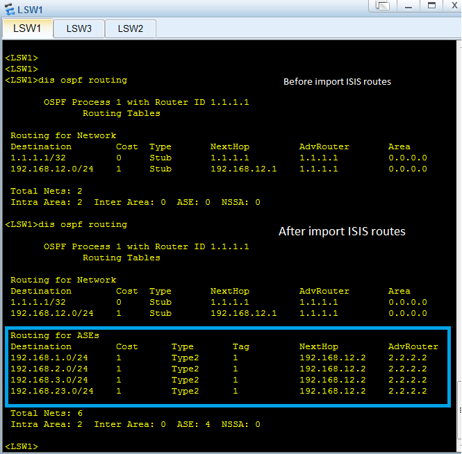Switch to the LSW3 tab
462x454 pixels.
pyautogui.click(x=79, y=29)
